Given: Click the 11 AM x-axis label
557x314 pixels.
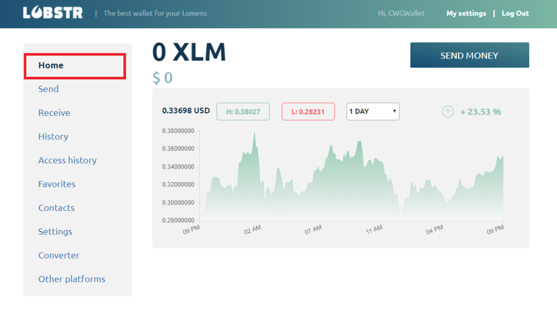Looking at the screenshot, I should tap(374, 230).
